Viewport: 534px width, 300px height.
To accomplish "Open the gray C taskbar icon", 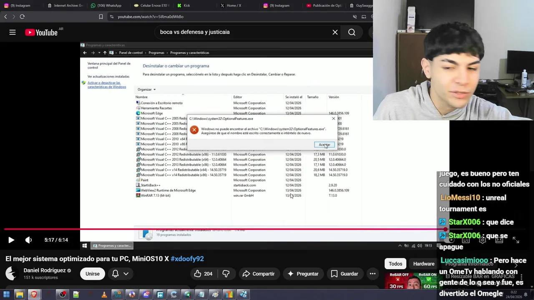I will tap(174, 295).
